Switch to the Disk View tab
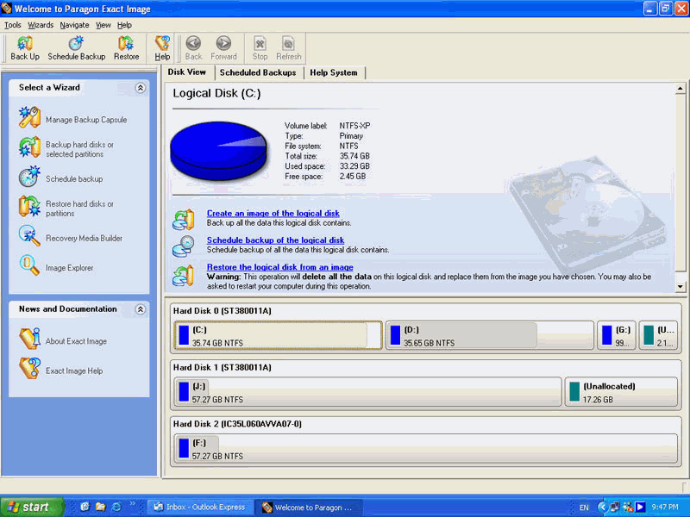 tap(187, 72)
